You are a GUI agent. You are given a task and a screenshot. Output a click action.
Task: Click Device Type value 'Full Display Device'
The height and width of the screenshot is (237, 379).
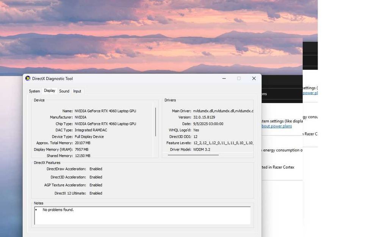pos(89,137)
